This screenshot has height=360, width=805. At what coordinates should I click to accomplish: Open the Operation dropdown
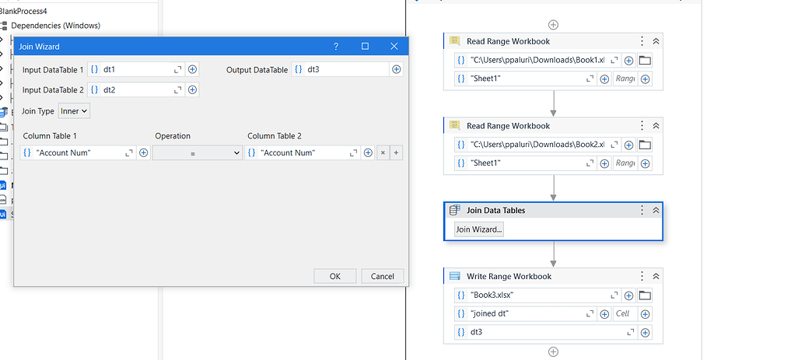point(198,153)
